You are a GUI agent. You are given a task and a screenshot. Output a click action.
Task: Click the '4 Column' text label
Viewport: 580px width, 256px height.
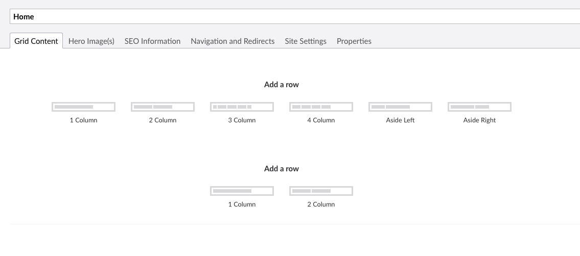(x=321, y=120)
